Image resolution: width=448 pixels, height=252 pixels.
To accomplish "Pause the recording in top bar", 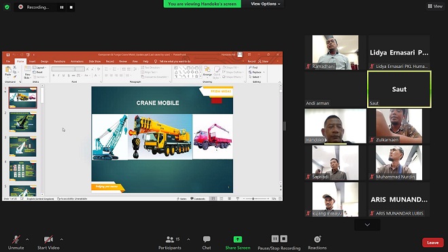I will click(x=62, y=7).
